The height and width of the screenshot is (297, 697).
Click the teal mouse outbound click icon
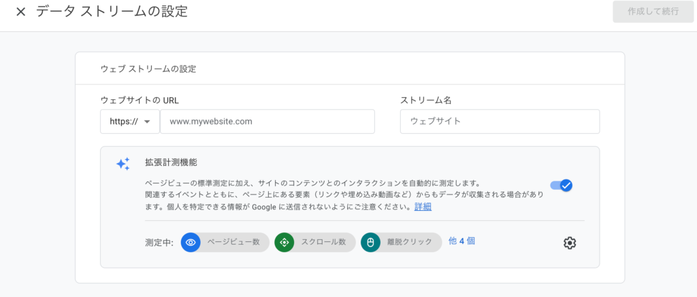pos(371,243)
